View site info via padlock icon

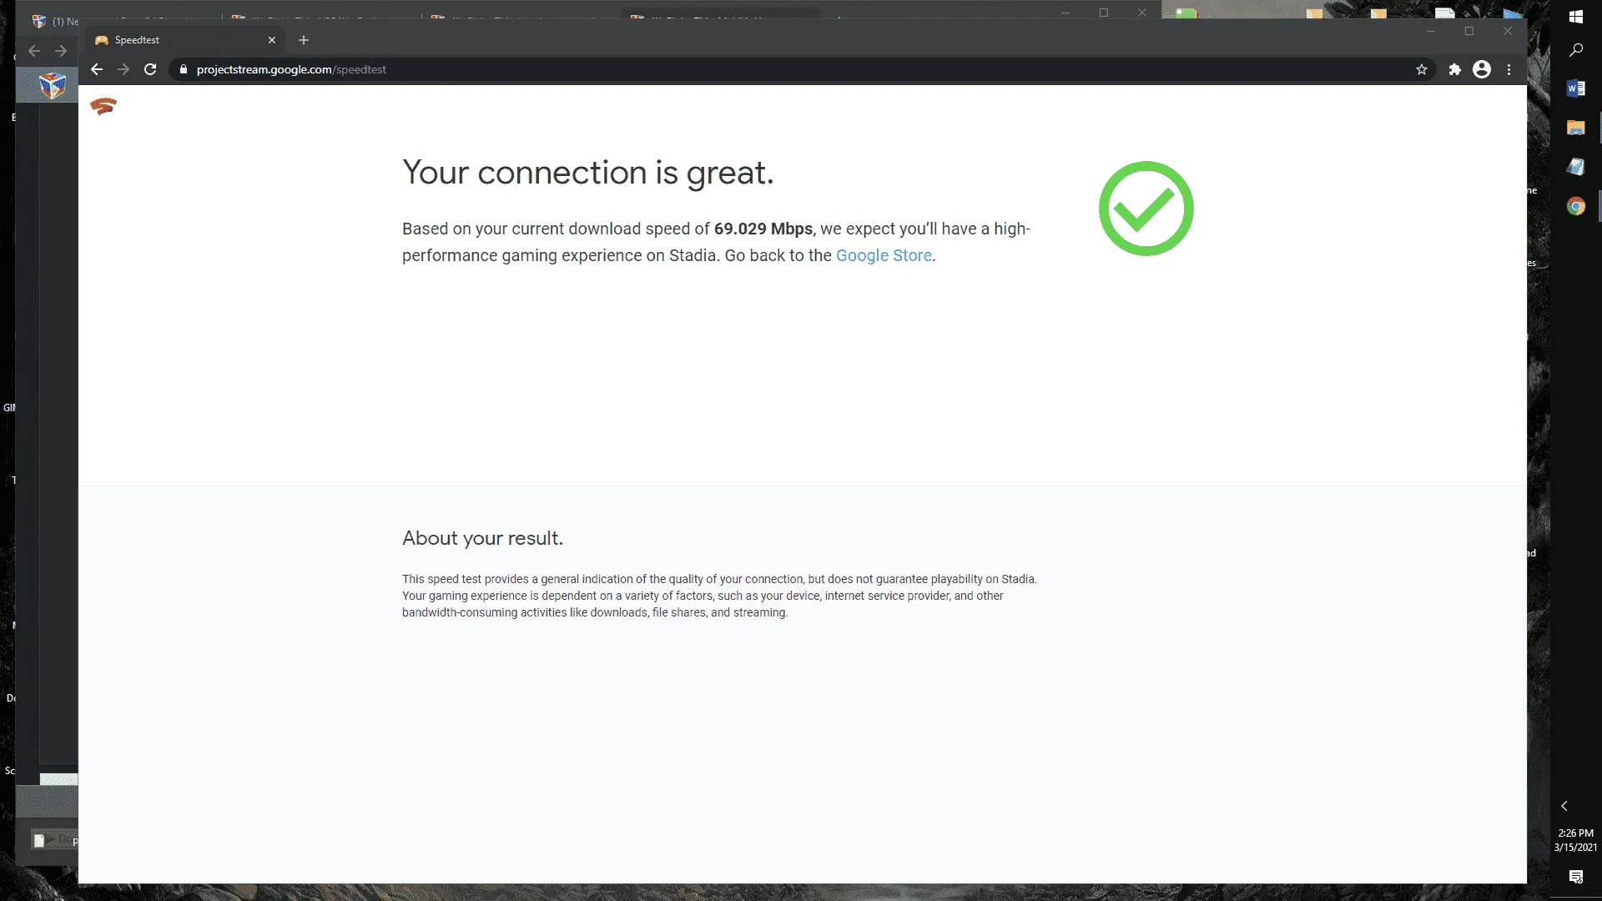pos(184,69)
